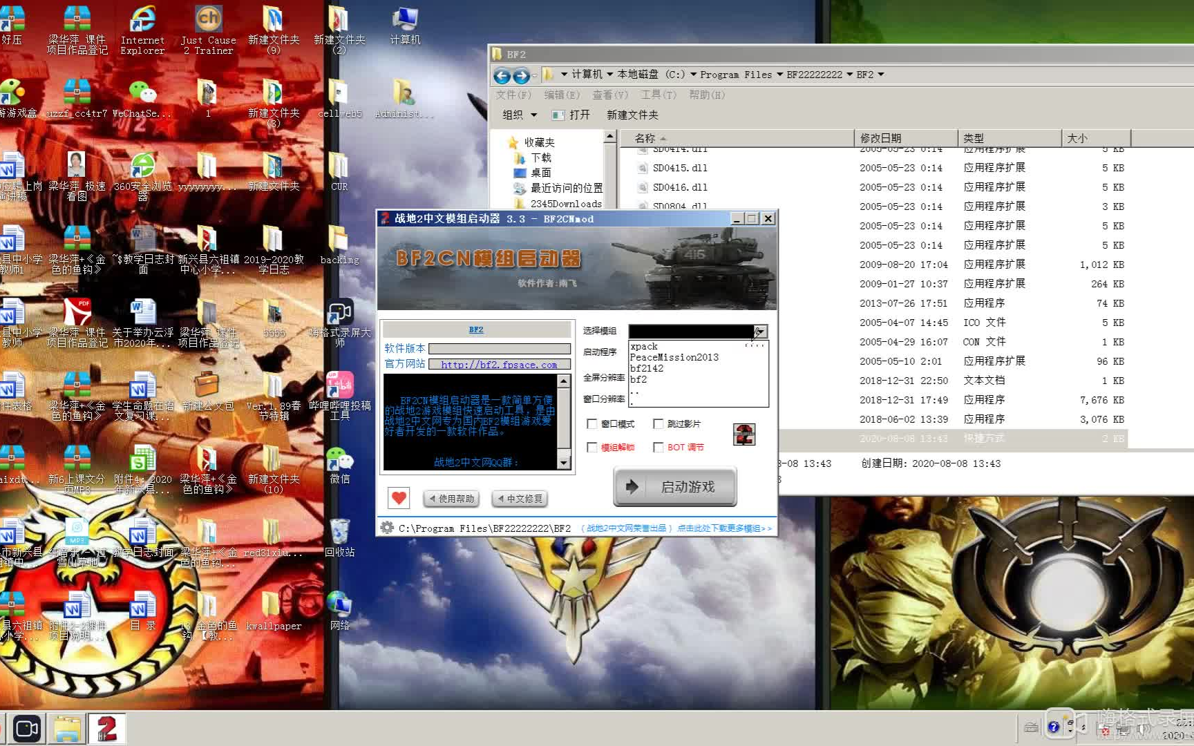Select the 回收站 recycle bin icon
The width and height of the screenshot is (1194, 746).
click(339, 538)
